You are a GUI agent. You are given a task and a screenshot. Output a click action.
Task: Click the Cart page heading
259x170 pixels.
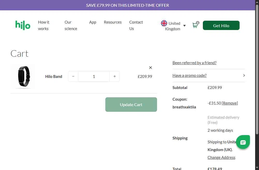pyautogui.click(x=19, y=54)
